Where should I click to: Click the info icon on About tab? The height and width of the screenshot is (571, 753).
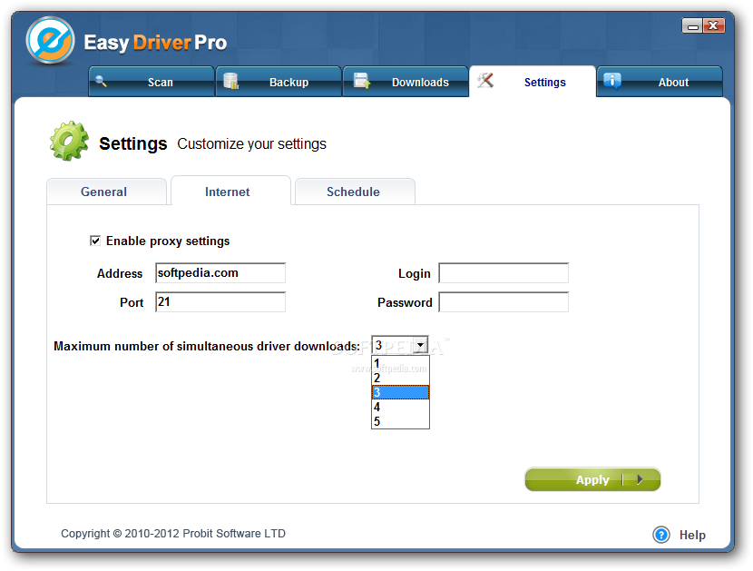(x=612, y=81)
